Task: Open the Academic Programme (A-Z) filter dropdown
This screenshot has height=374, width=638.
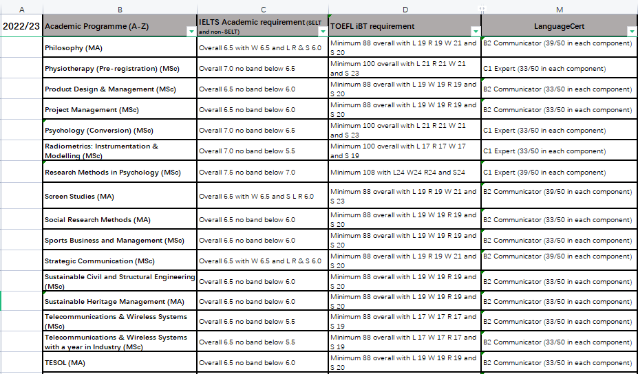Action: [x=191, y=32]
